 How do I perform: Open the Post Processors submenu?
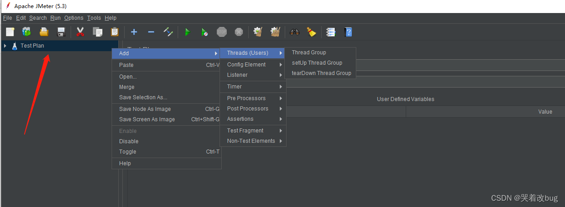pyautogui.click(x=253, y=109)
